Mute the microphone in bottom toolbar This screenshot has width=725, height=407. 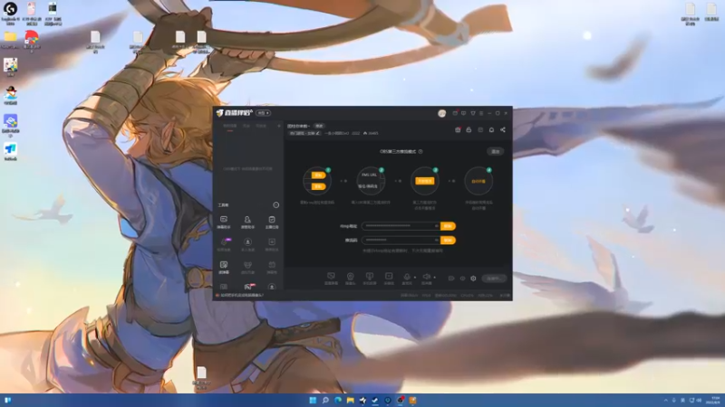407,278
